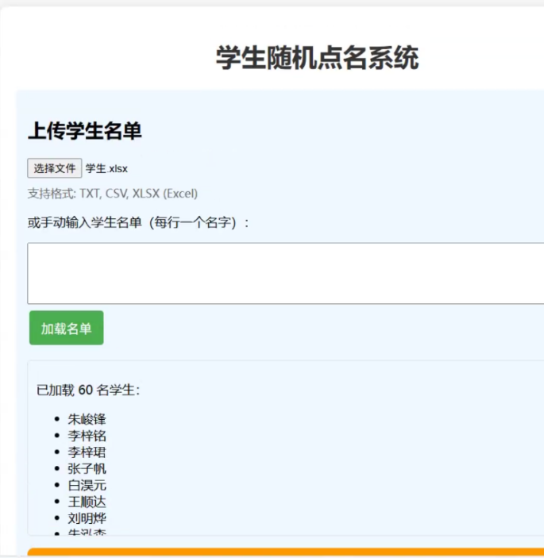Click the 或手动输入学生名单 label
This screenshot has height=558, width=544.
coord(139,222)
